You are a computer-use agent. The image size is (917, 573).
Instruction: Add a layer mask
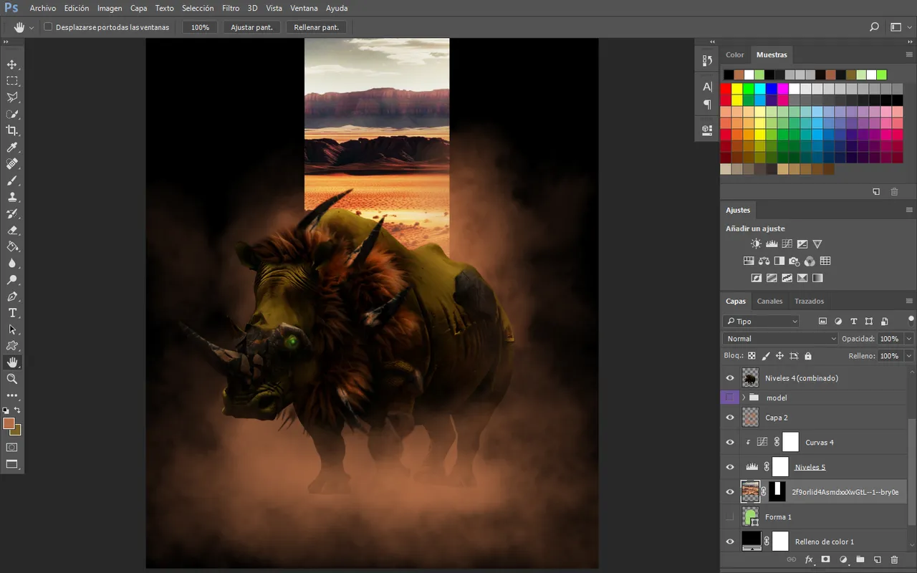[x=825, y=559]
